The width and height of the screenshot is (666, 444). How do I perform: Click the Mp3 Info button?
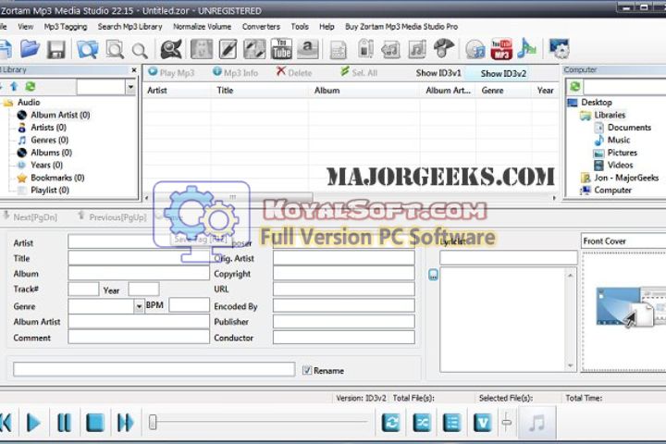tap(235, 73)
